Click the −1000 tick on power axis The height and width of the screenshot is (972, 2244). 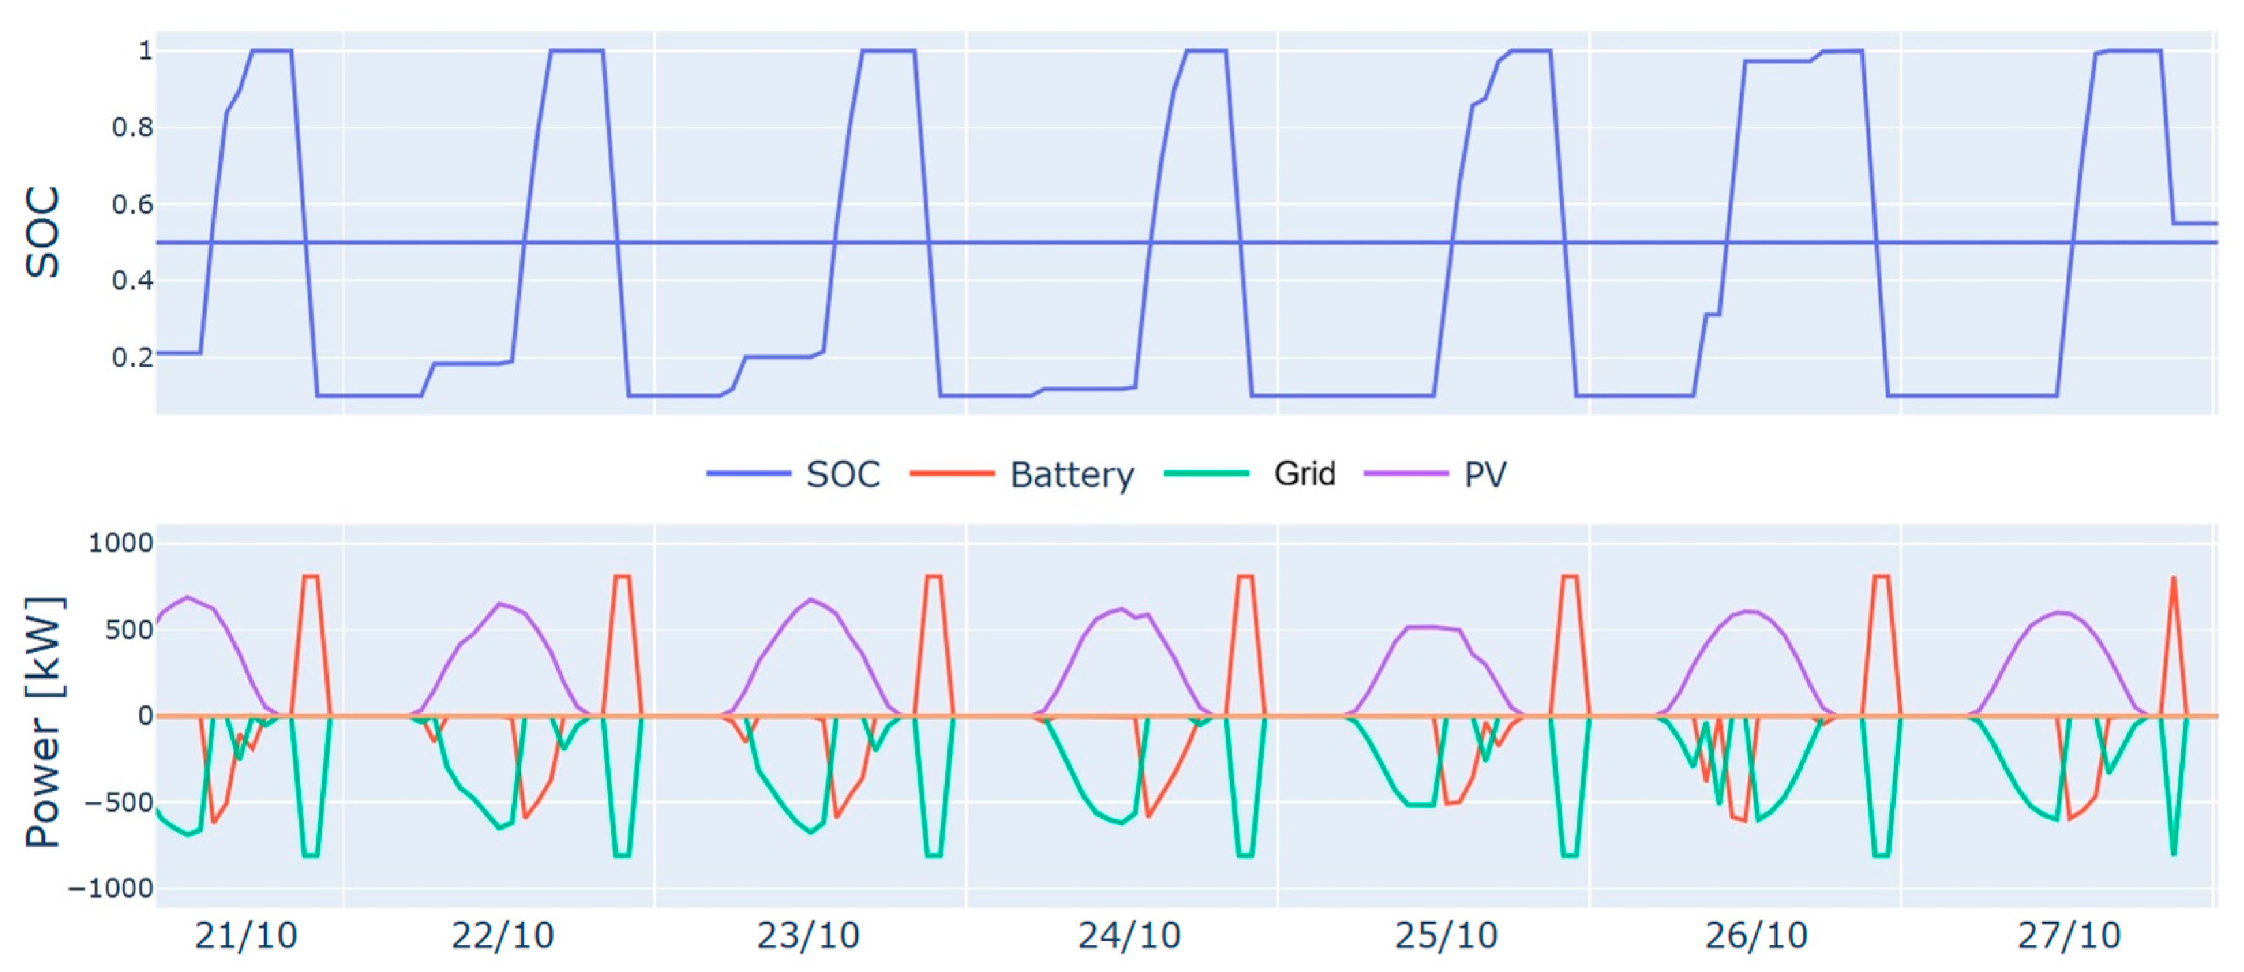pos(110,888)
